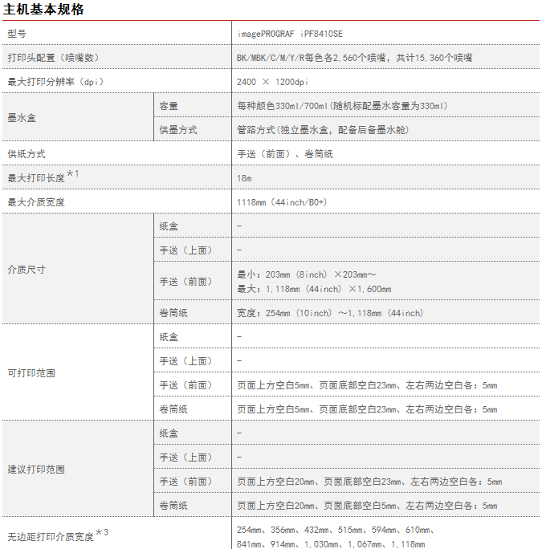Click 卷筒纸 under 建议打印范围
The width and height of the screenshot is (542, 549).
pos(173,505)
